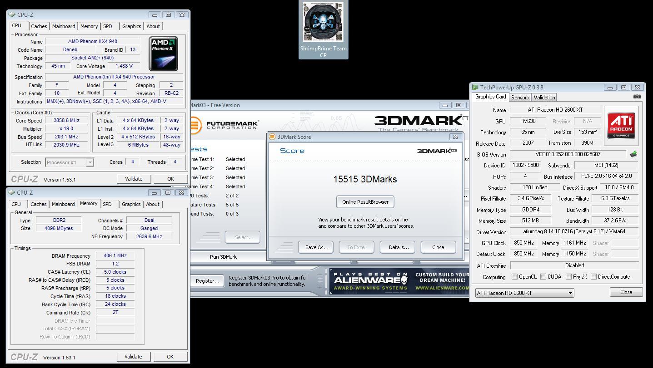The height and width of the screenshot is (368, 653).
Task: Click the BIOS Version field in GPU-Z
Action: pos(568,154)
